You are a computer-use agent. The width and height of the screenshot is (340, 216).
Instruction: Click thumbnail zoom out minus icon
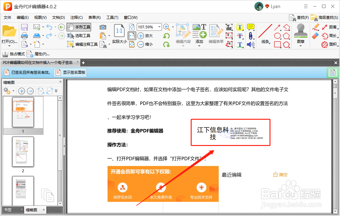point(30,91)
